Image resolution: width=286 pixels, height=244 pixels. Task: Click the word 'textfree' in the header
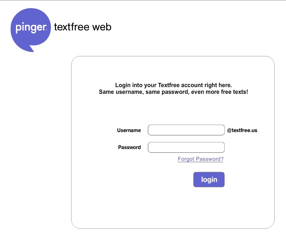pos(72,27)
